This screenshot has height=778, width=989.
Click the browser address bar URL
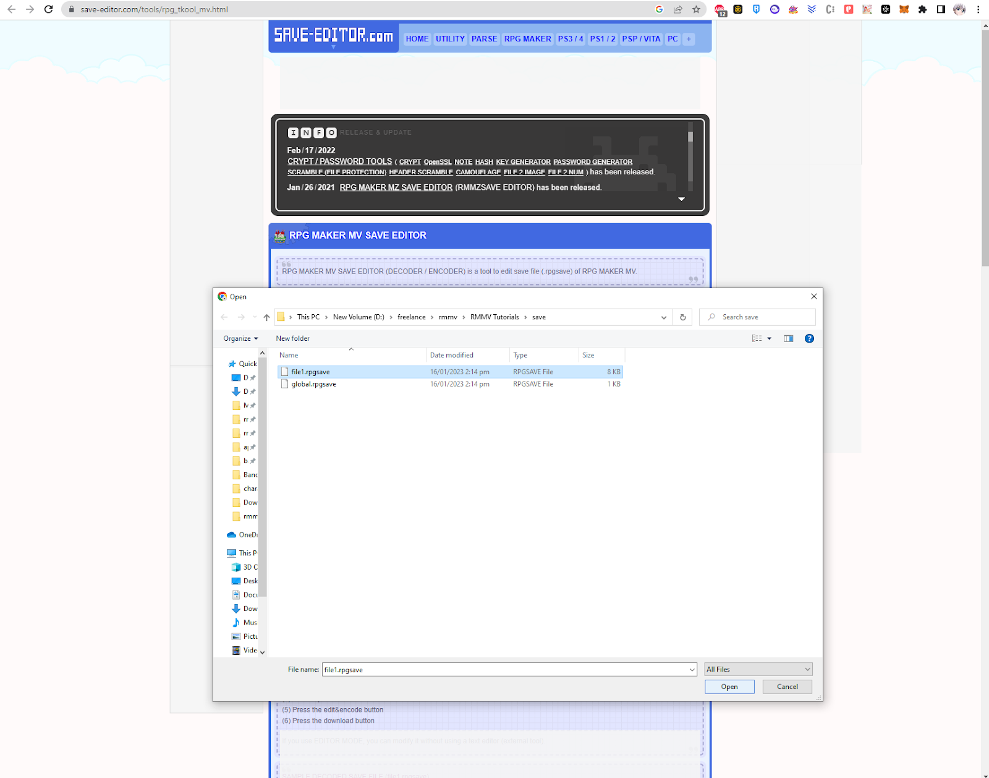click(154, 9)
